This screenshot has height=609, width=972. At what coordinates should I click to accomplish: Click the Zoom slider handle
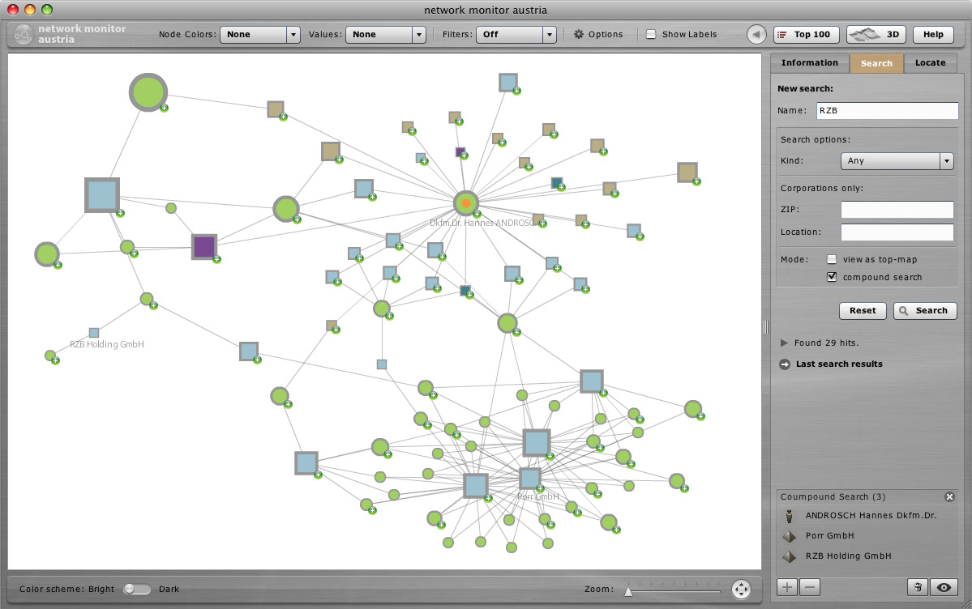[628, 592]
